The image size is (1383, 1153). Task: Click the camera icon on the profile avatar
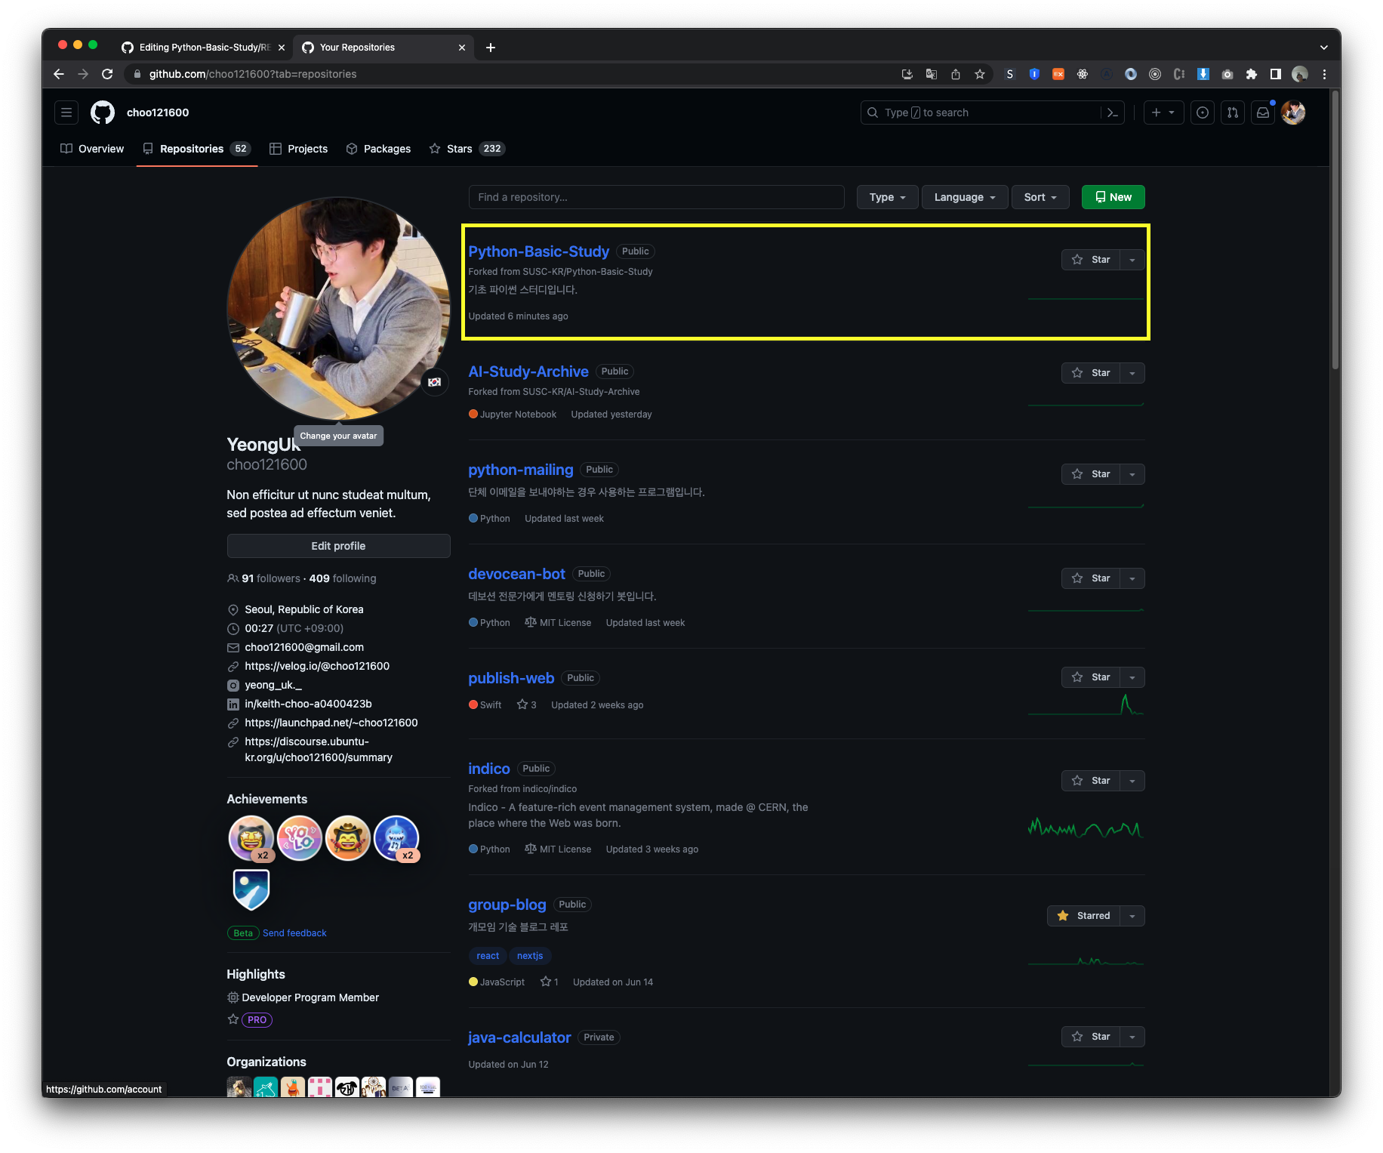point(435,383)
